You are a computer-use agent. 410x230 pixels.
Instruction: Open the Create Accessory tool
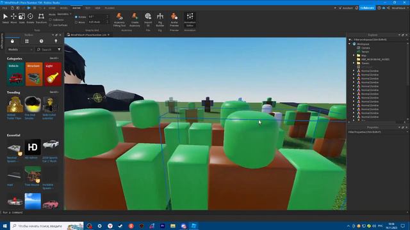[135, 20]
